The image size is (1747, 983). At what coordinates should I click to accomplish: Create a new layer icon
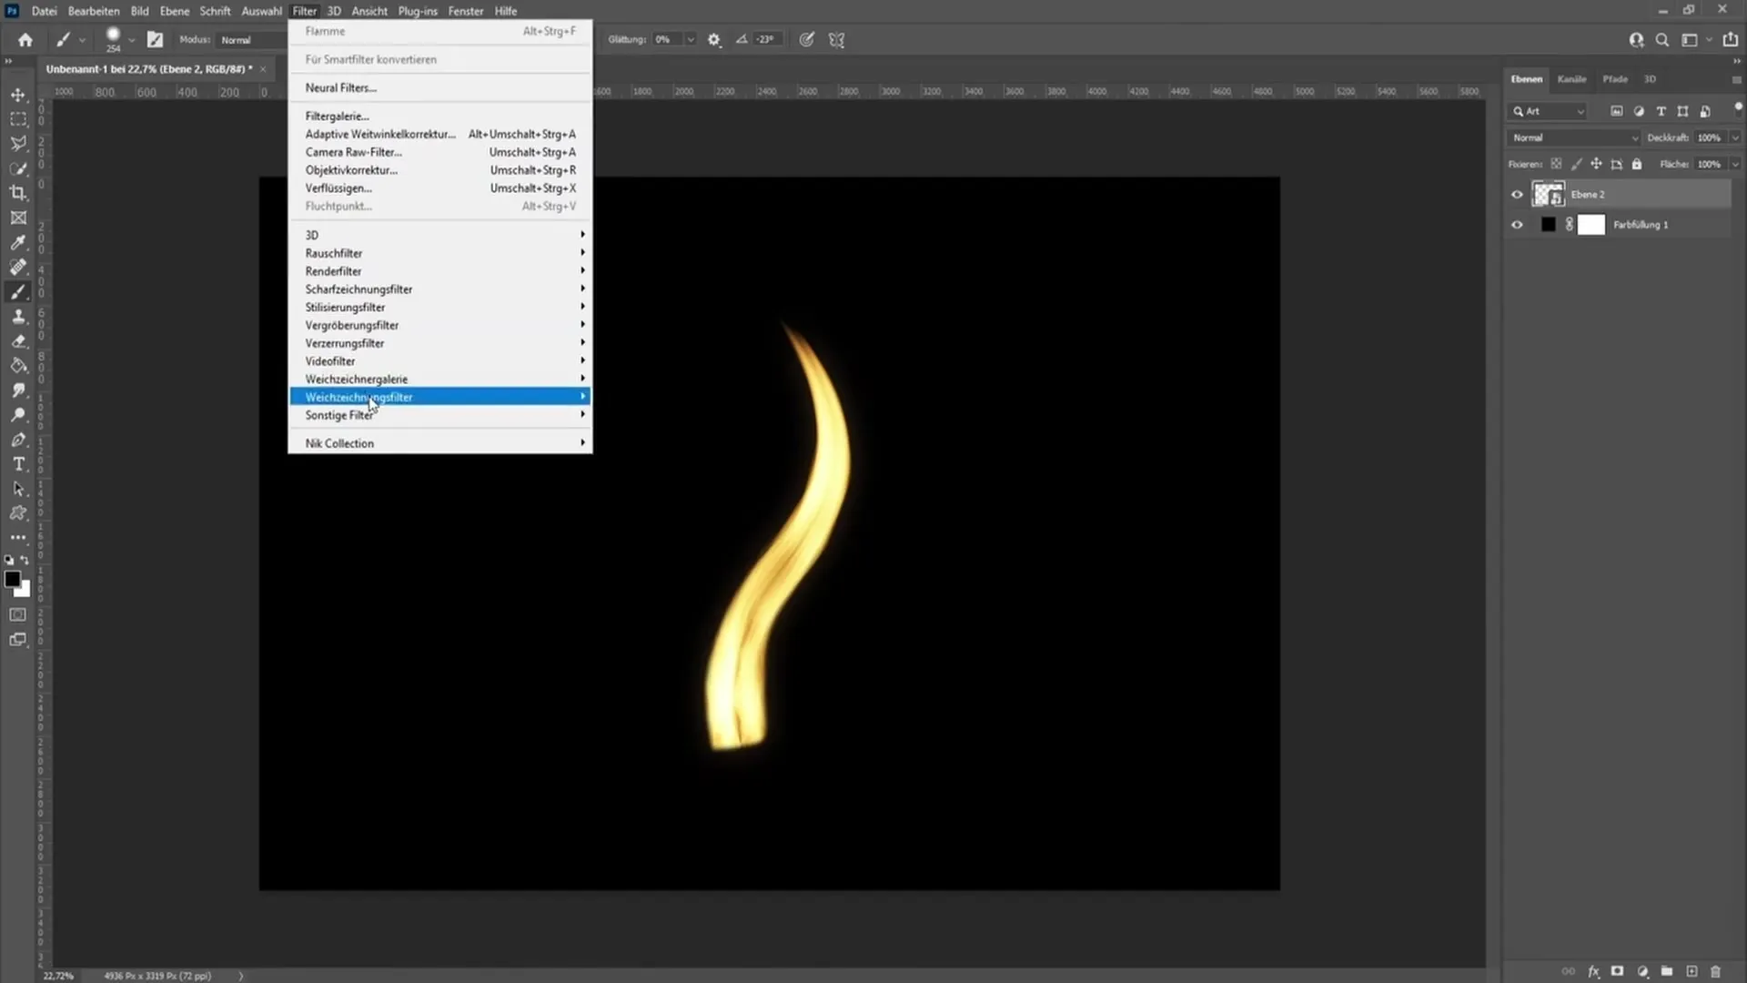[1691, 972]
